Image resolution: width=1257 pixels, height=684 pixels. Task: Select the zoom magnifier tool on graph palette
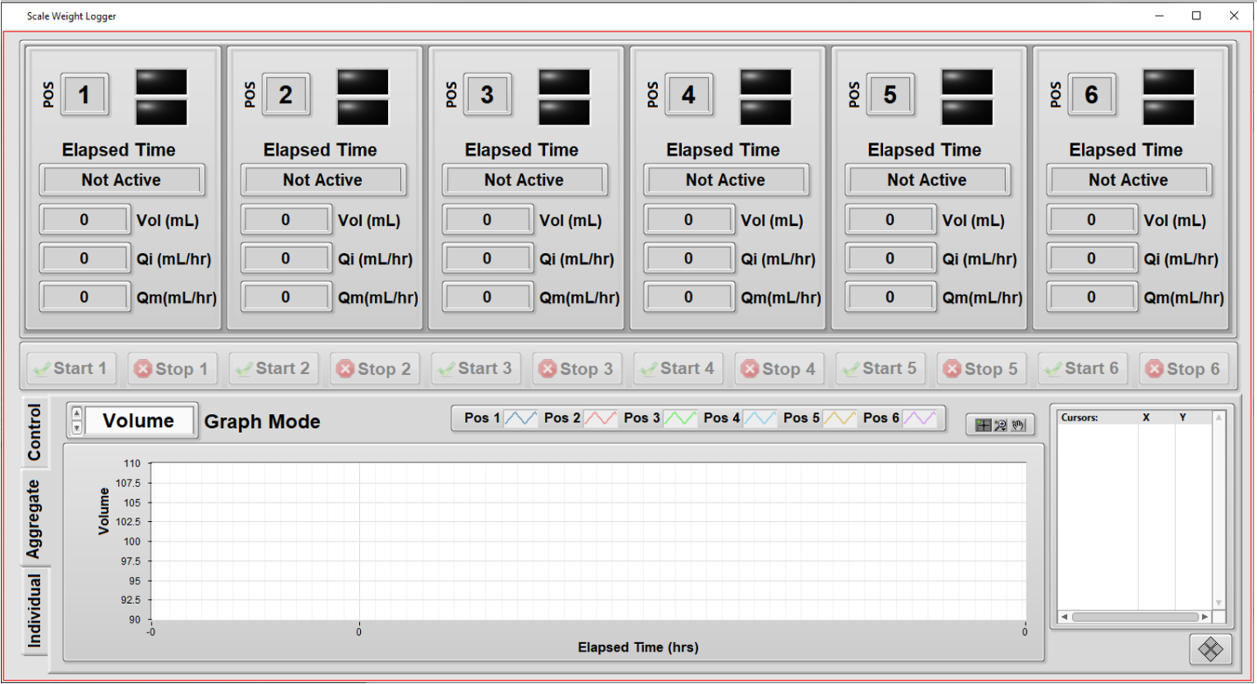[1000, 425]
